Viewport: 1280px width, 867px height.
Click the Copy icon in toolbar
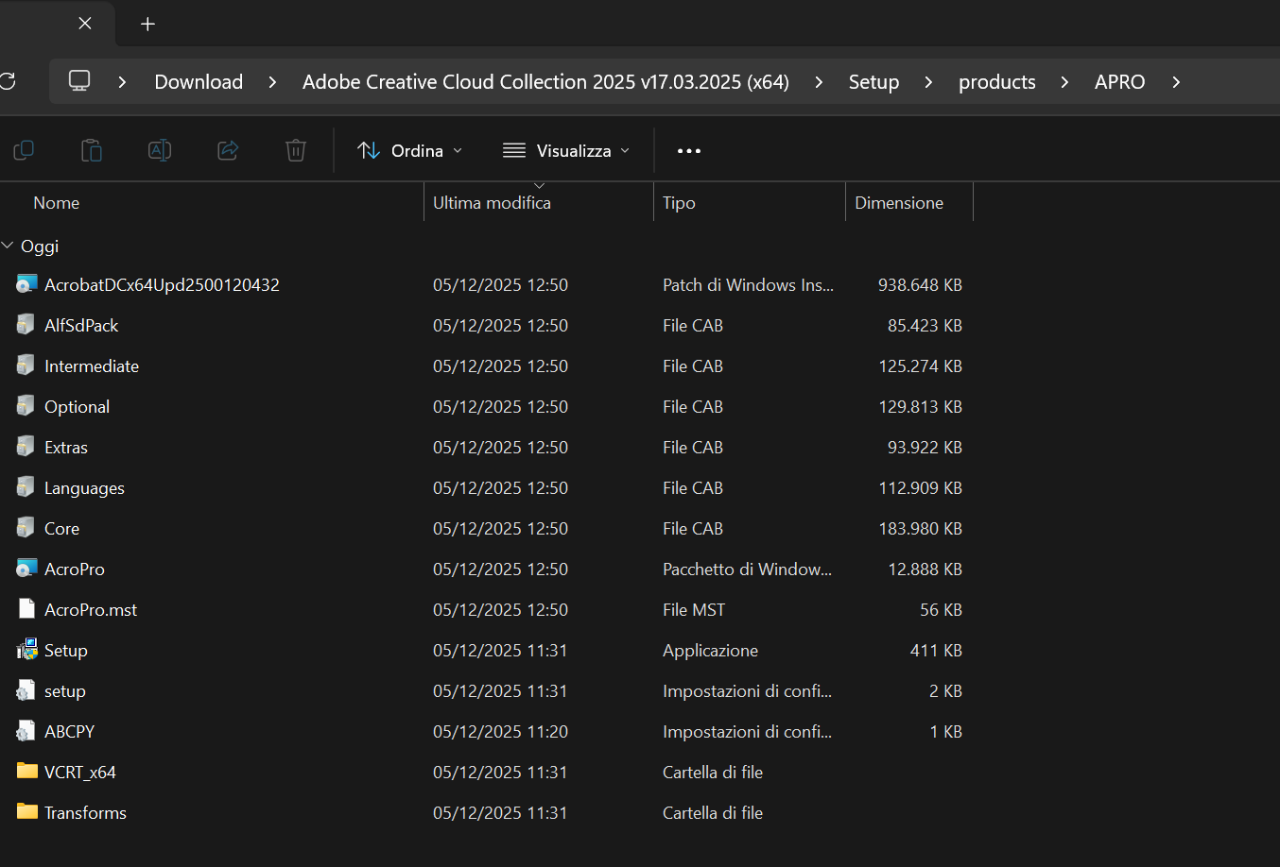pos(24,150)
